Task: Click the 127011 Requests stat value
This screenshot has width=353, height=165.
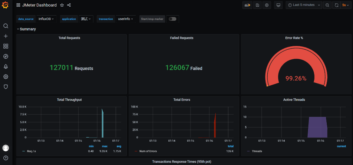Action: click(x=71, y=68)
